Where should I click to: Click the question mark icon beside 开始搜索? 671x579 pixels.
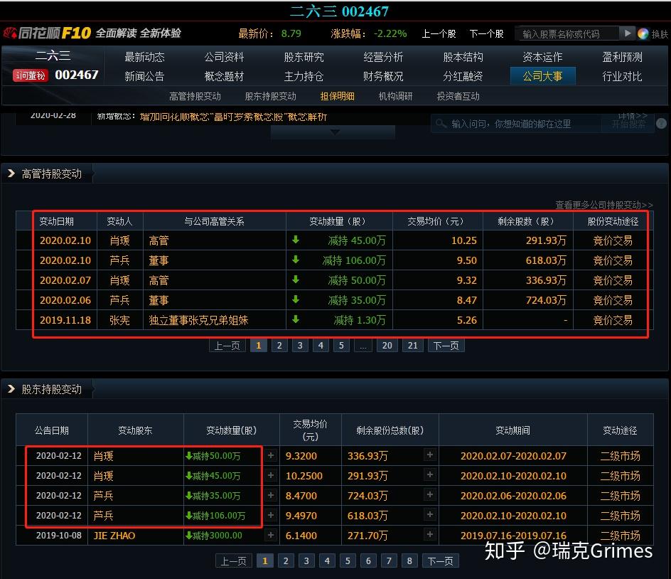tap(662, 122)
